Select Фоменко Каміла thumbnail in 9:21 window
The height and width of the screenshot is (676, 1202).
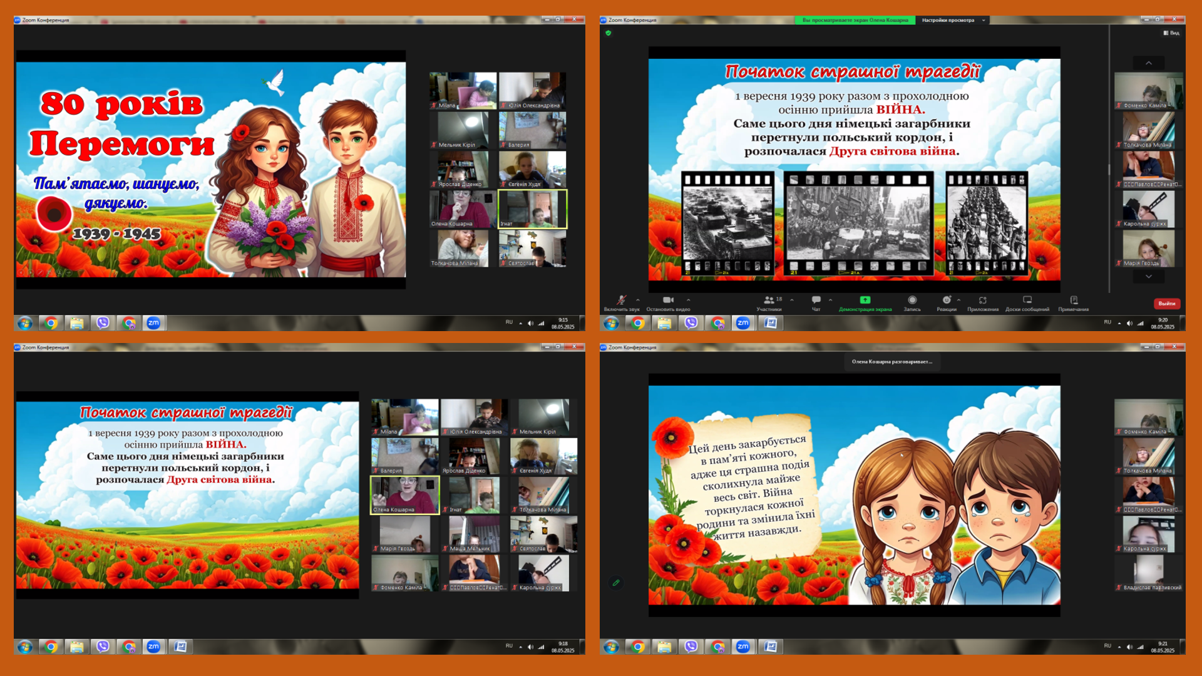(1148, 417)
